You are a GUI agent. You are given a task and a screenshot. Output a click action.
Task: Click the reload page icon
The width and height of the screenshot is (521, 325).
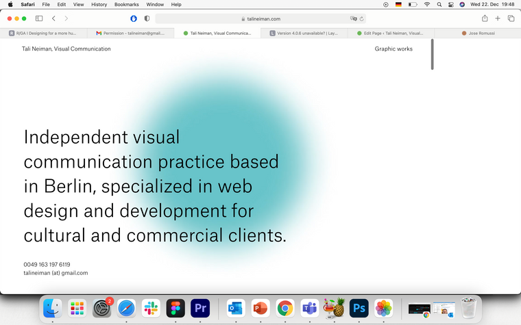point(361,19)
